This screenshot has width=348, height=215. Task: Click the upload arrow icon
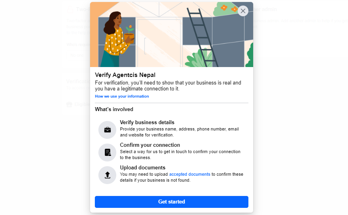coord(108,175)
